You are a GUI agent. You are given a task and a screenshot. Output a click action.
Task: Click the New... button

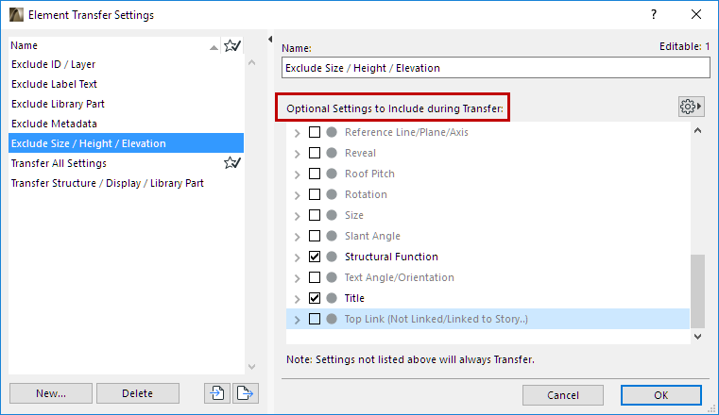click(x=51, y=393)
